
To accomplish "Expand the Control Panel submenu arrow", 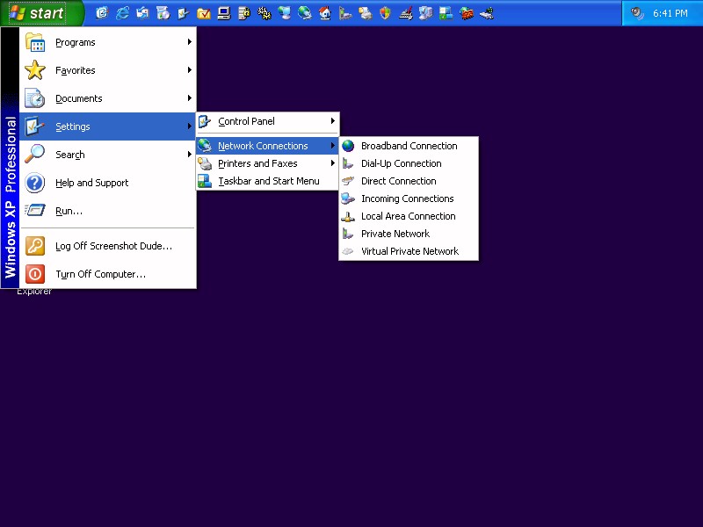I will point(332,121).
